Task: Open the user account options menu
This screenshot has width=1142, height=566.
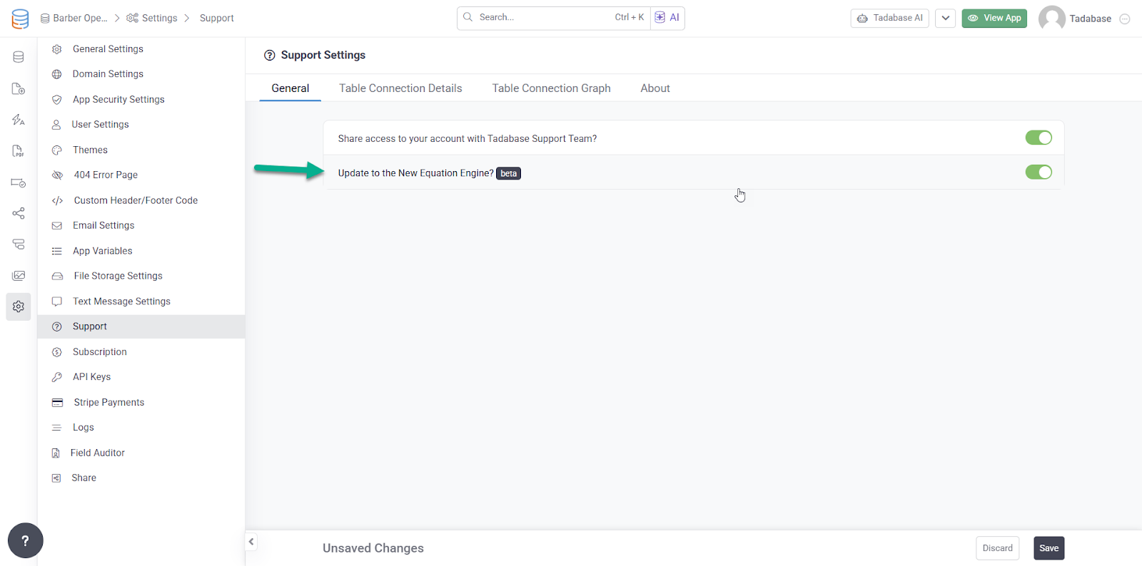Action: 1125,19
